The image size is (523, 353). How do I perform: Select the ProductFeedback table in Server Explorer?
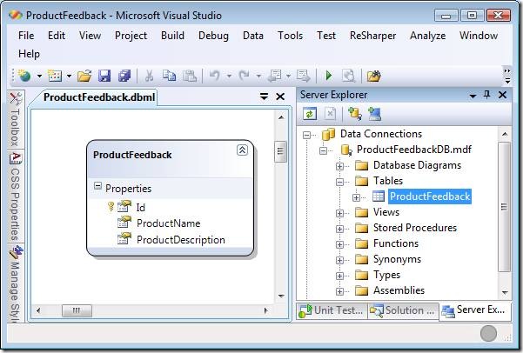[430, 196]
